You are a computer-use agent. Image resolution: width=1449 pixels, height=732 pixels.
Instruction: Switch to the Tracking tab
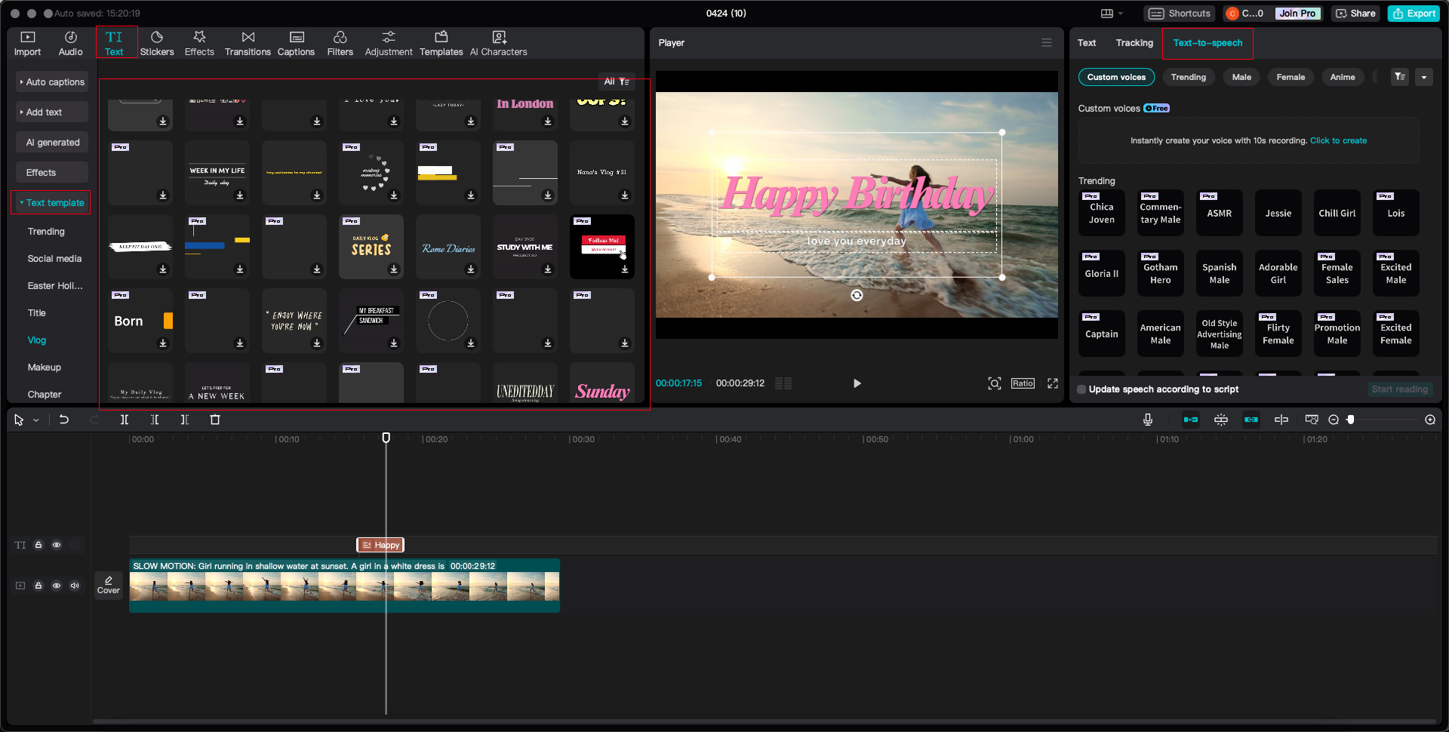click(x=1134, y=43)
